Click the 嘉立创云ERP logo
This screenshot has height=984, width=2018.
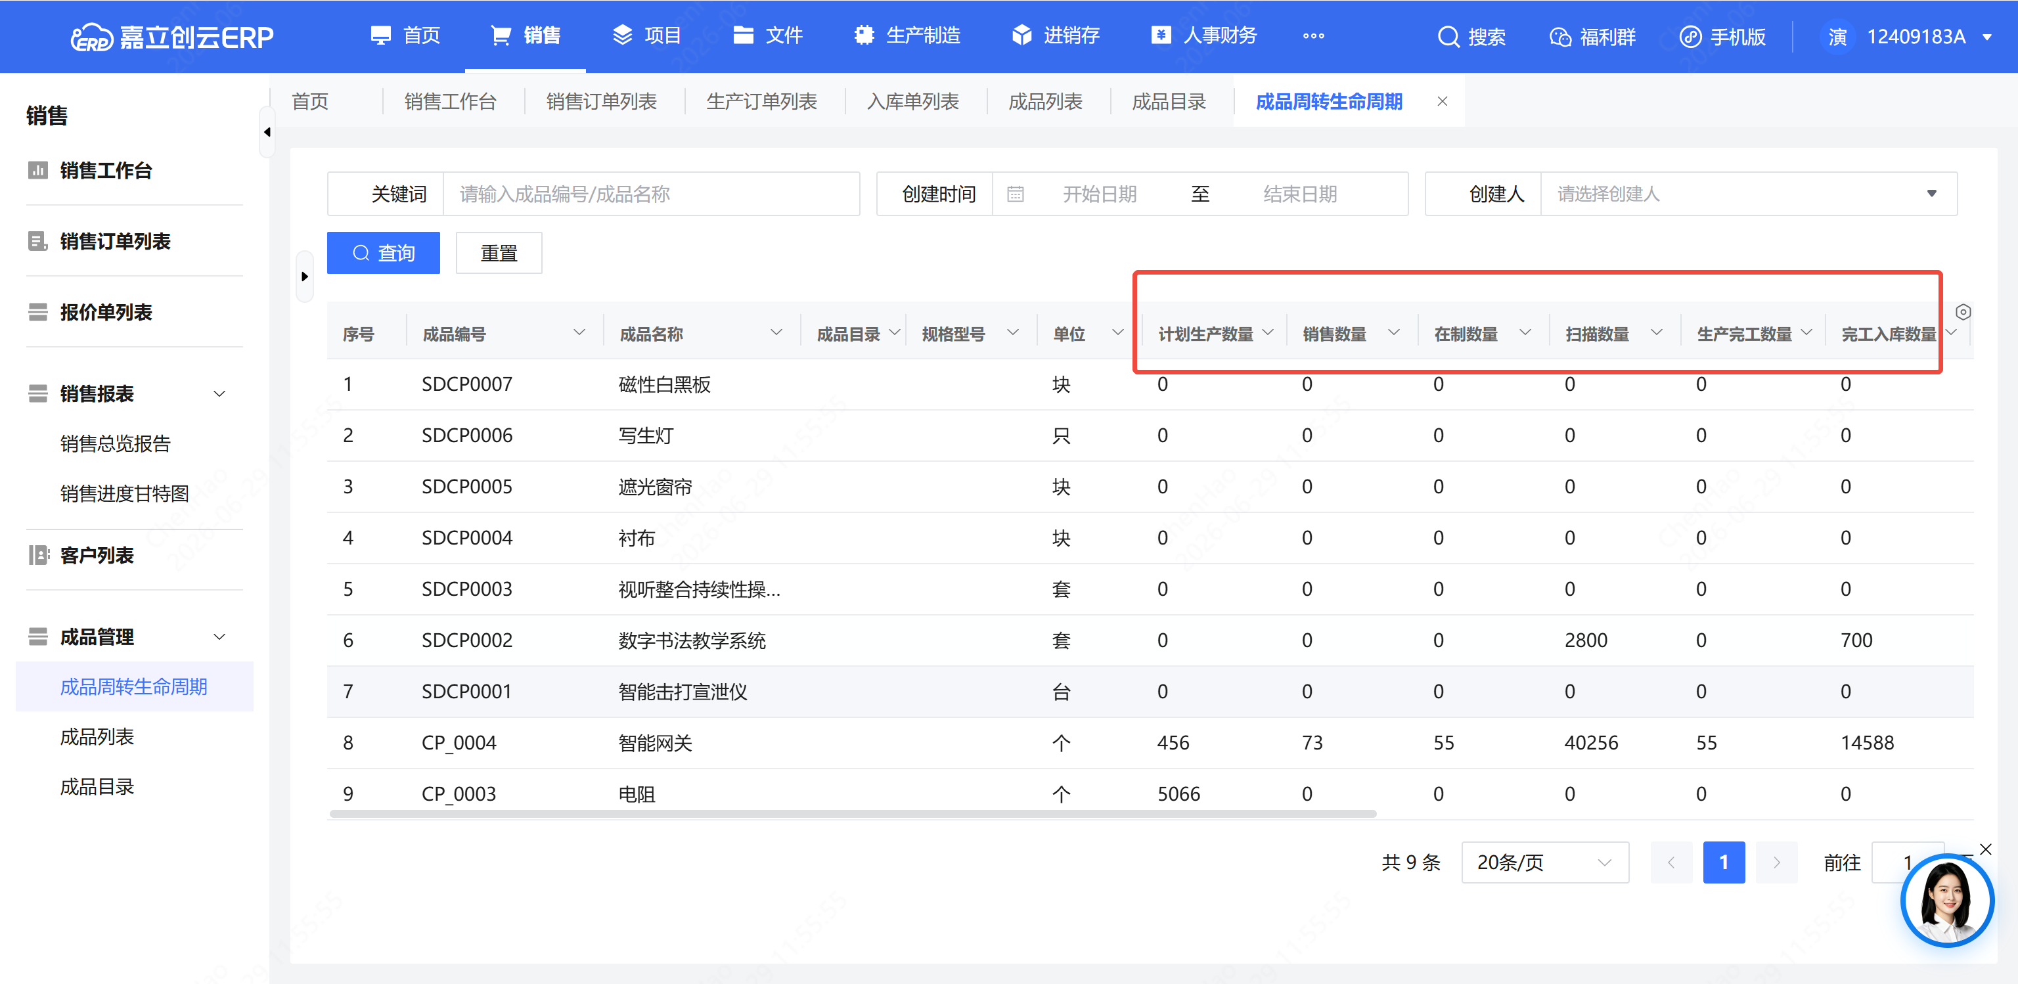[x=171, y=37]
